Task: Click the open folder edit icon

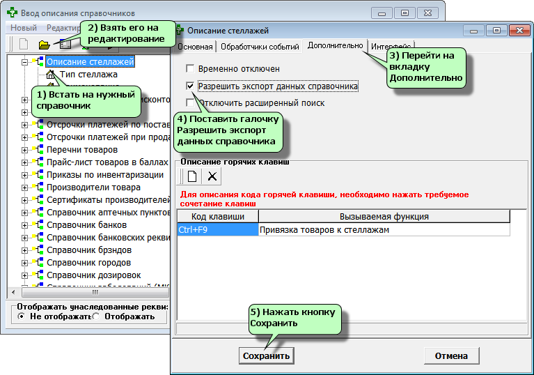Action: (x=44, y=44)
